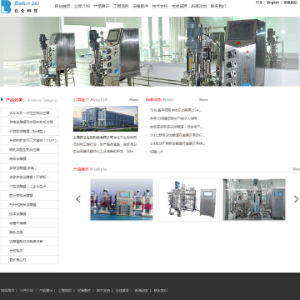Show next products with right carousel arrow

[296, 199]
